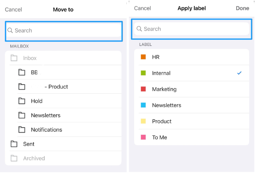Click the pink To Me color swatch

tap(143, 137)
